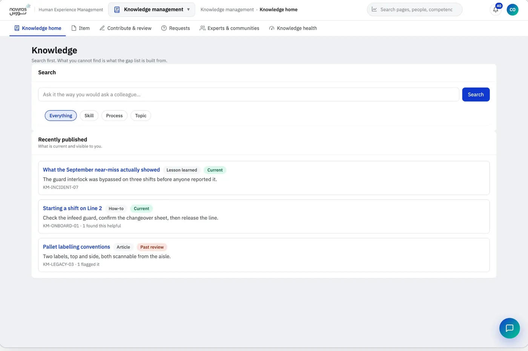The height and width of the screenshot is (351, 528).
Task: Click the analytics icon in global search
Action: tap(374, 9)
